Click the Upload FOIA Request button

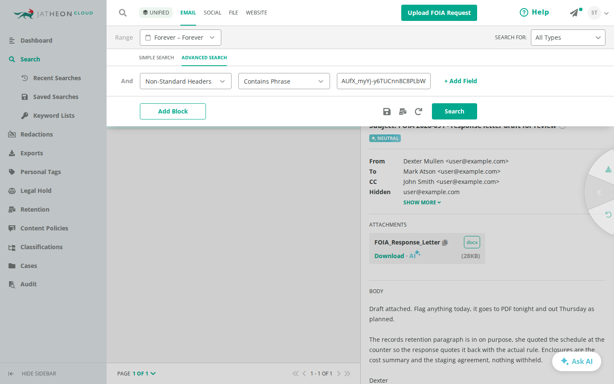click(439, 13)
